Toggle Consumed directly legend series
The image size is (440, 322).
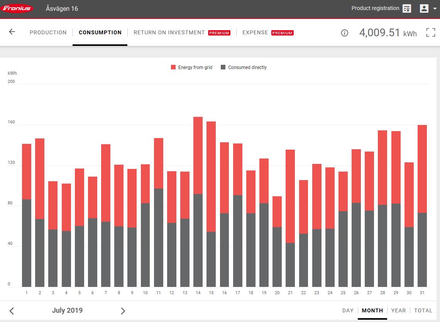244,67
